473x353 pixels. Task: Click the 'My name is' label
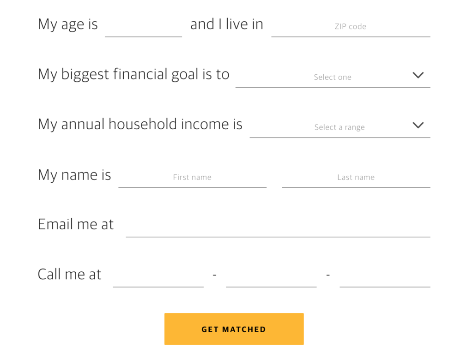74,175
